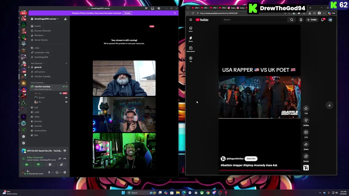Open the Short's sound thumbnail icon

coord(306,168)
